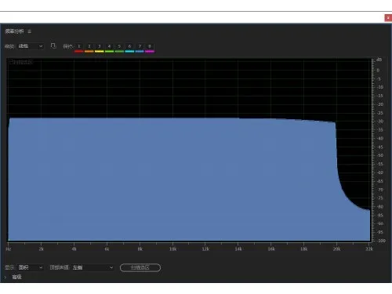
Task: Open the display mode dropdown set to 面积
Action: coord(31,267)
